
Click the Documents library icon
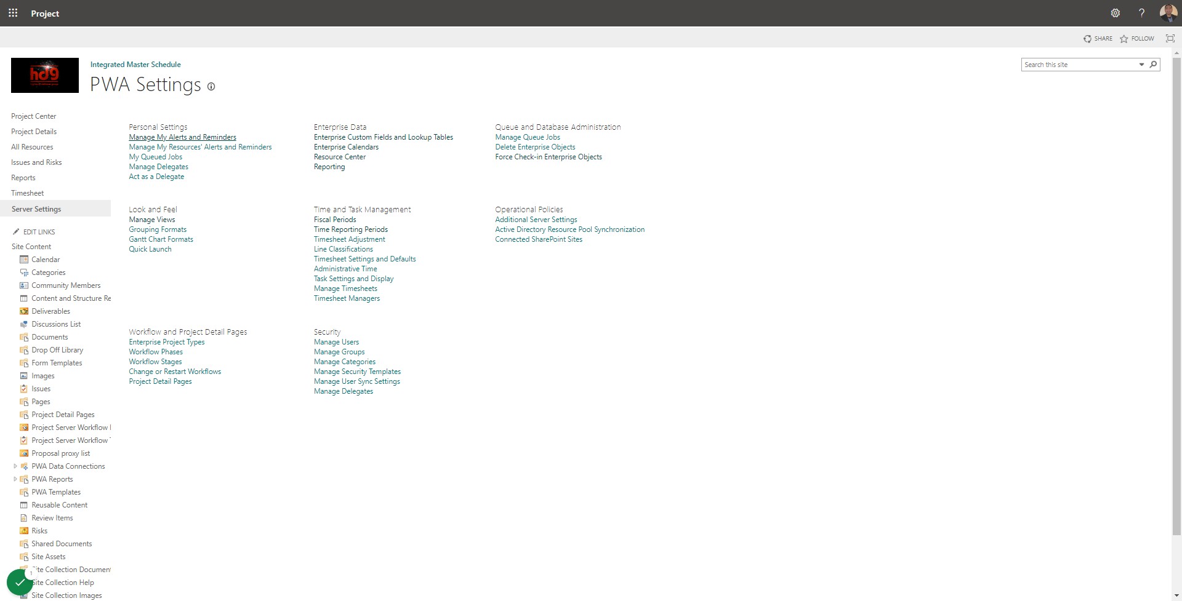[24, 337]
